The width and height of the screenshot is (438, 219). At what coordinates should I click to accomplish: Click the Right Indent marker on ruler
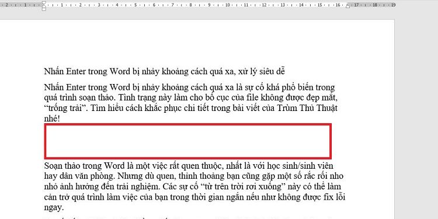click(348, 6)
